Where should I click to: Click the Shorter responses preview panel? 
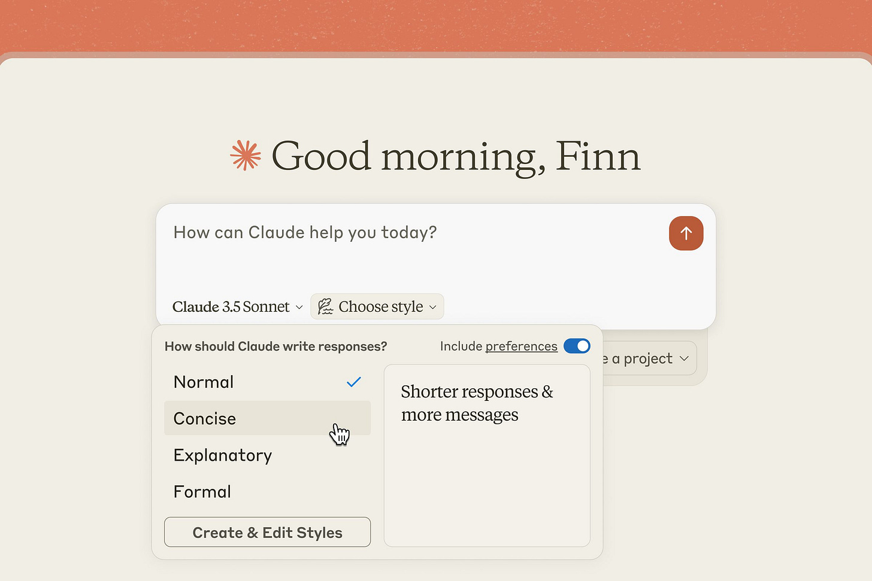coord(486,456)
